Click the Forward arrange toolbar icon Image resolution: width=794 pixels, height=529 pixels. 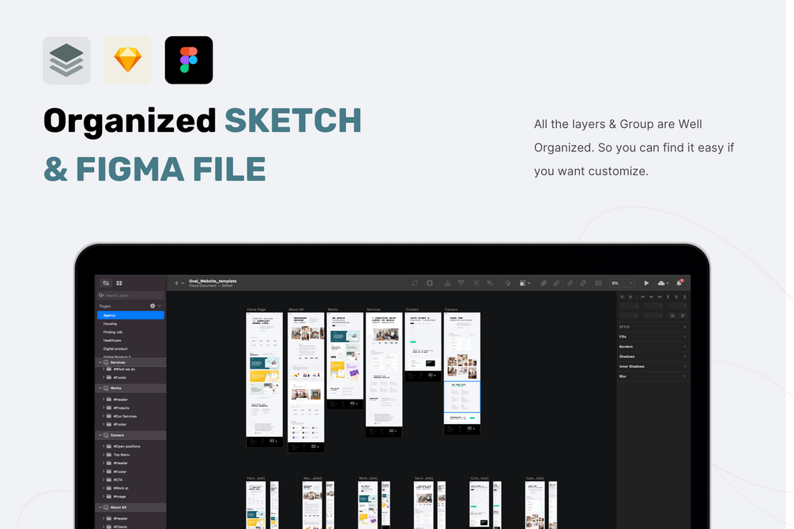click(448, 283)
